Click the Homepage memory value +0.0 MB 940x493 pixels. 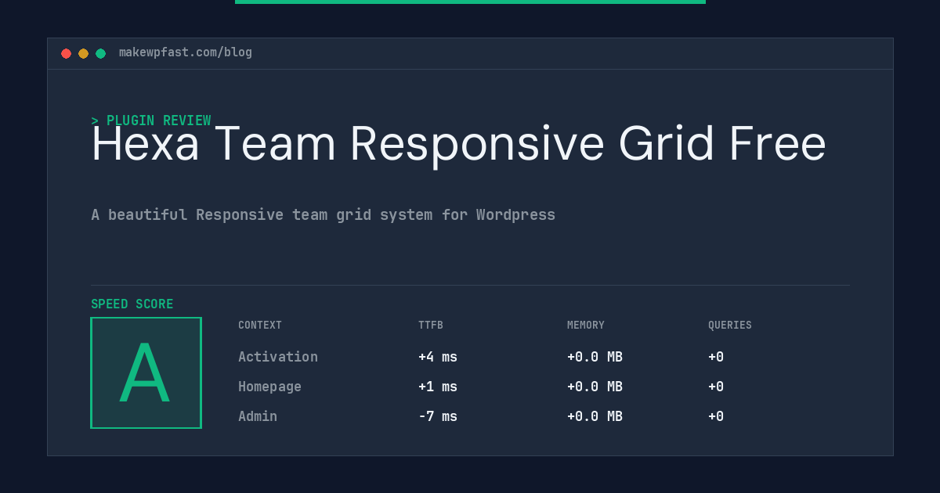click(595, 387)
